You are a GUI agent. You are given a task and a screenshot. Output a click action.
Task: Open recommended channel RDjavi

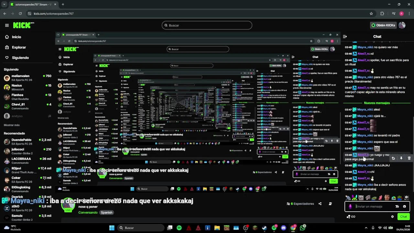[27, 170]
